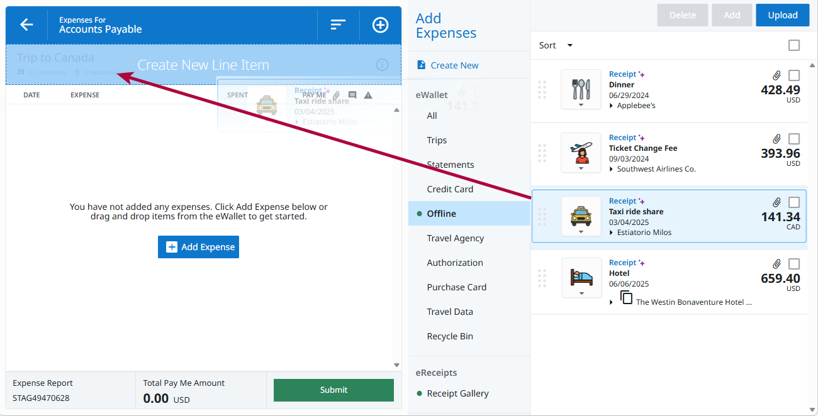Viewport: 818px width, 416px height.
Task: Click the sort lines icon in blue header
Action: [338, 25]
